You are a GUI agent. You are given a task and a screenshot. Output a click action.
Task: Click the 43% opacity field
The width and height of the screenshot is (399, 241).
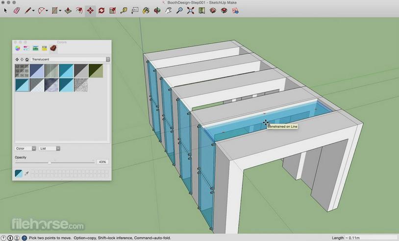(x=102, y=162)
